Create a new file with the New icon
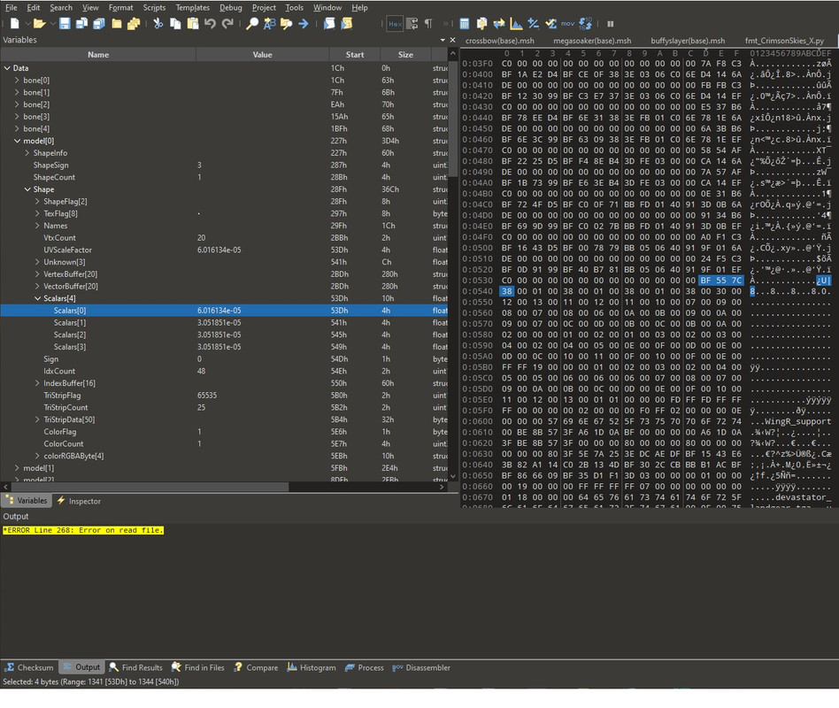839x708 pixels. [14, 24]
